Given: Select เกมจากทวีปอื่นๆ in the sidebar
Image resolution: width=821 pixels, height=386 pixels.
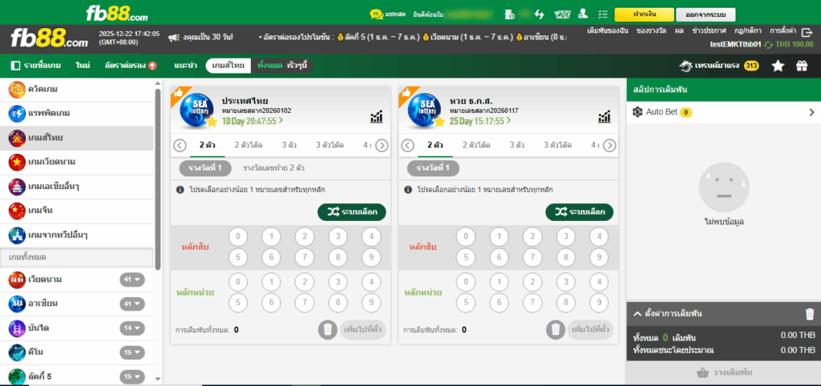Looking at the screenshot, I should 77,235.
